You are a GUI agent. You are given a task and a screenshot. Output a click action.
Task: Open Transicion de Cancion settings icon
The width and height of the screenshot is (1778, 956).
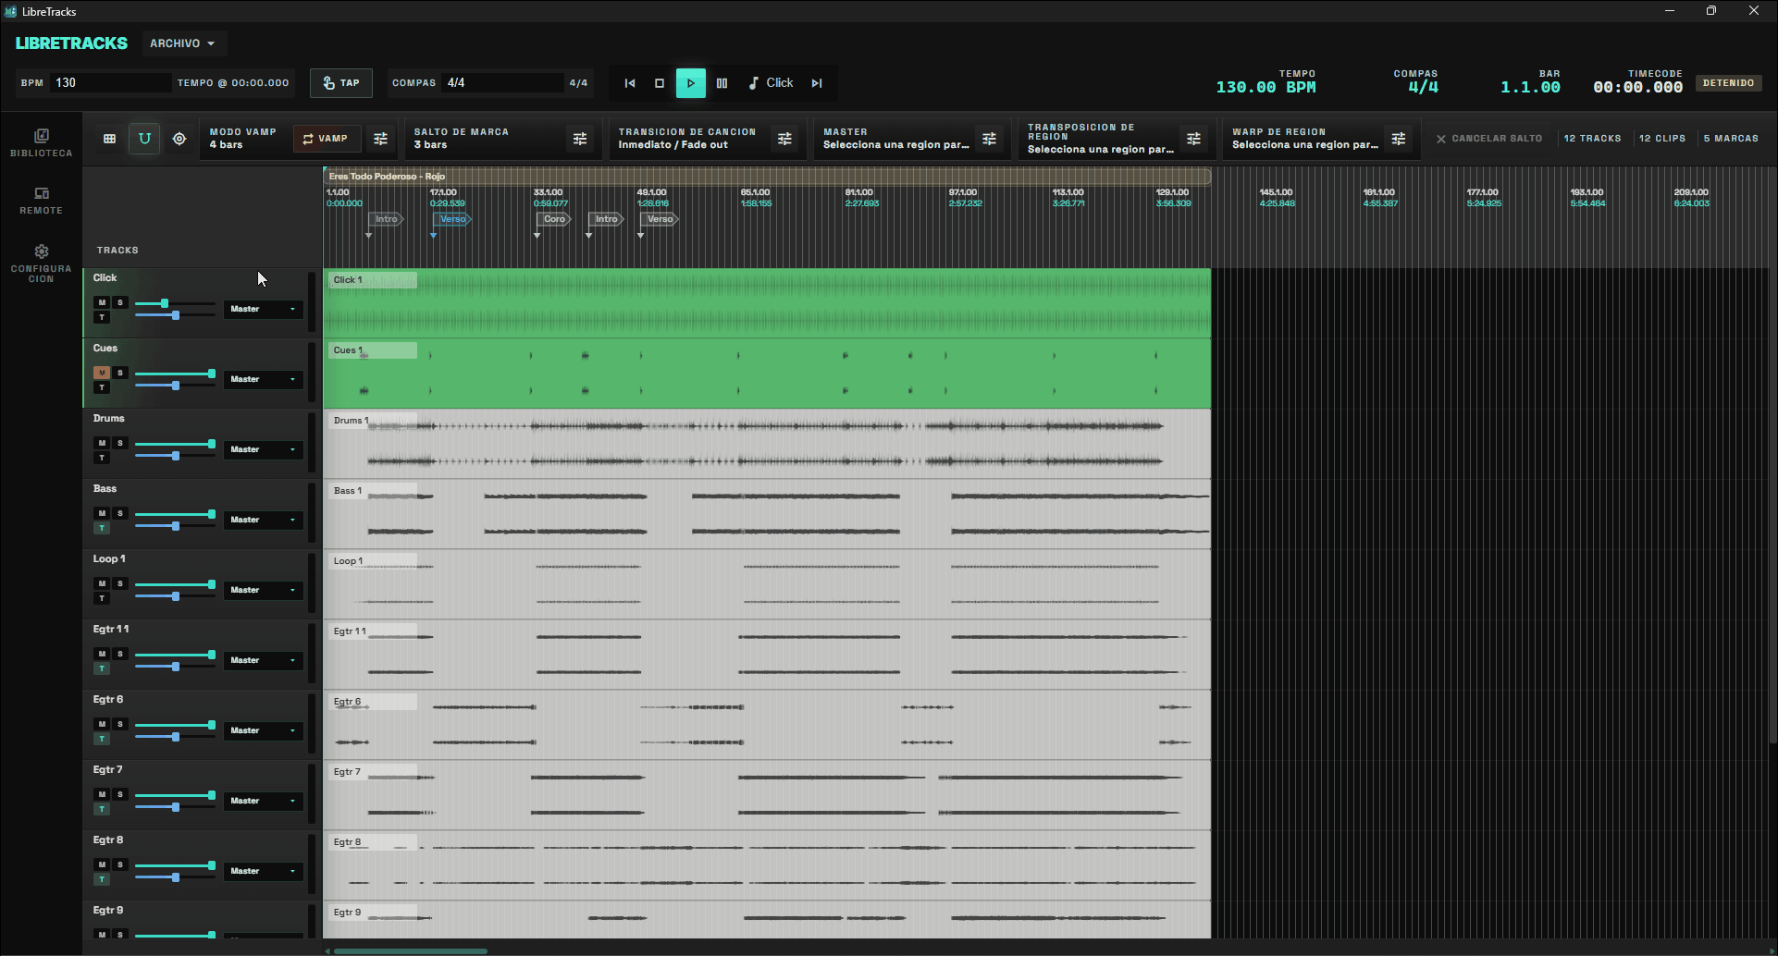(x=784, y=139)
